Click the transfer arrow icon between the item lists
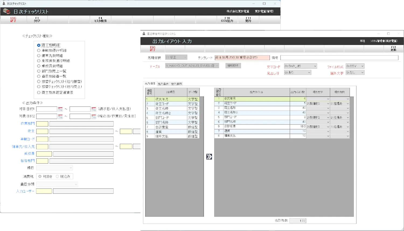 [x=209, y=157]
